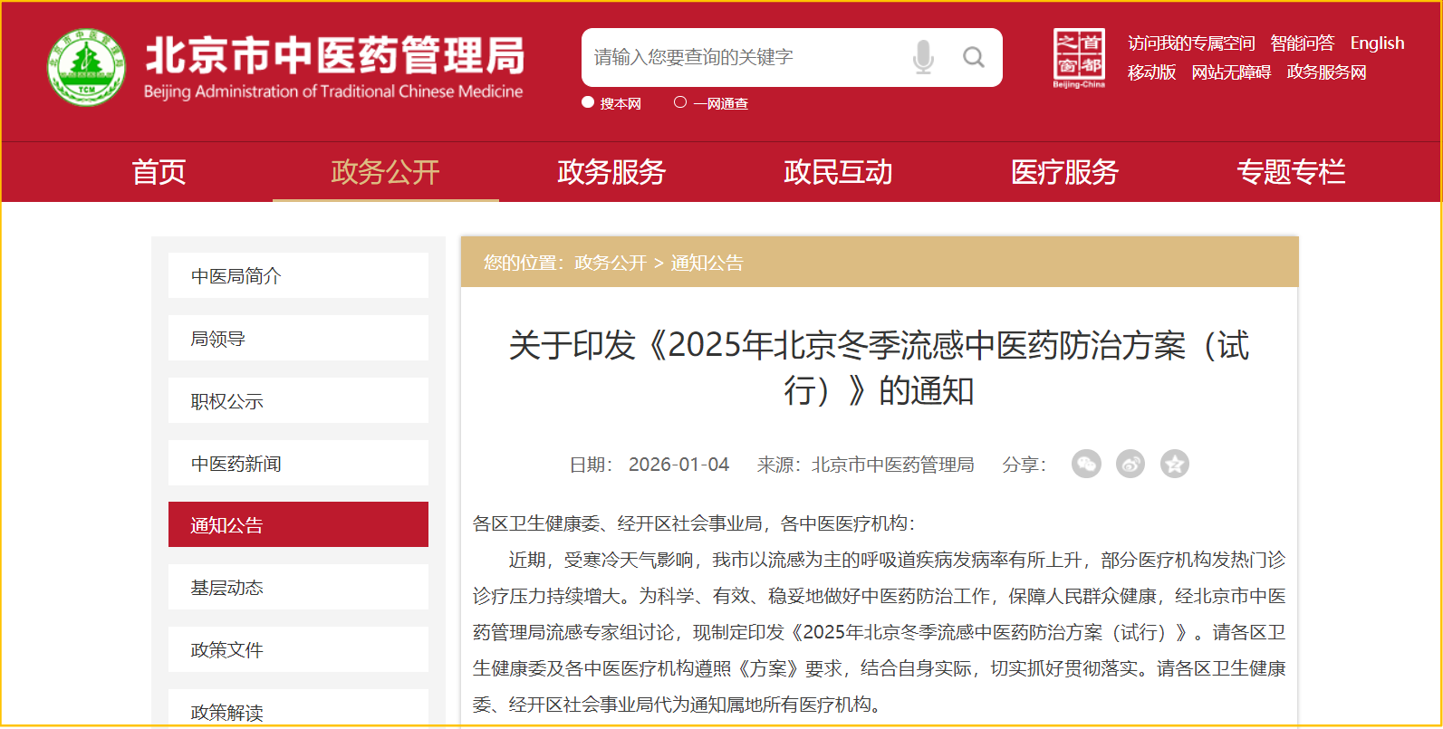Open the 首都之窗 Beijing-China logo
1443x729 pixels.
[1079, 58]
